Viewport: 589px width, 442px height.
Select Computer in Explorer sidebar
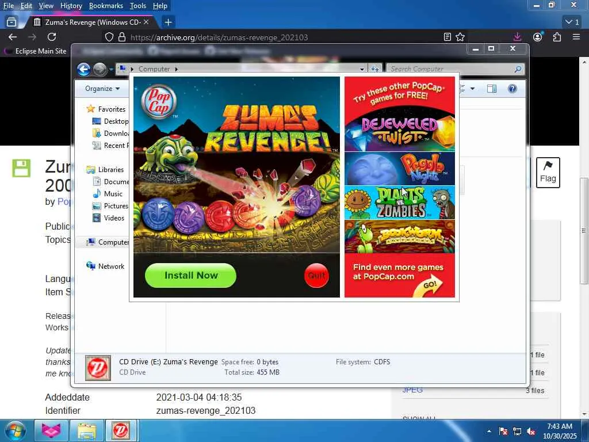pos(107,242)
